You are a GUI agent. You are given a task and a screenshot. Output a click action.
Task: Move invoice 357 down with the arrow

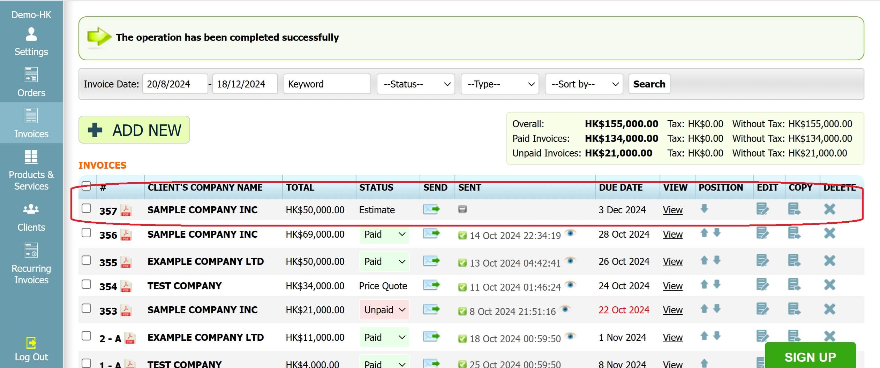[x=704, y=209]
